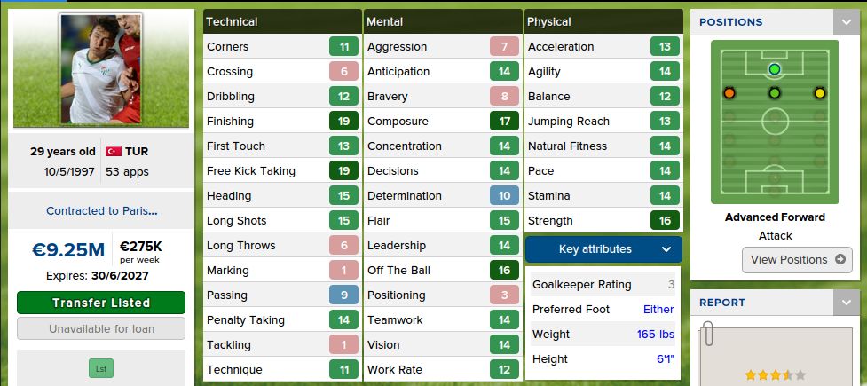Open the Key attributes dropdown
867x386 pixels.
pos(603,249)
